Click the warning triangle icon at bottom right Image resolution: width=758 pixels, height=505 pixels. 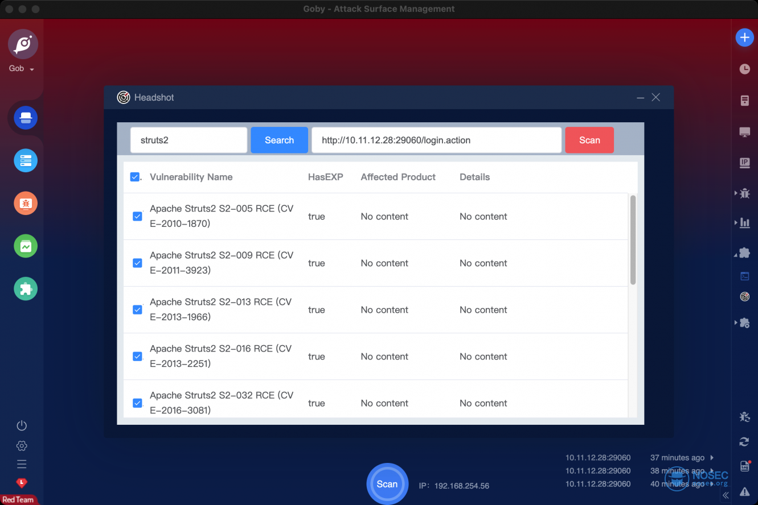pyautogui.click(x=744, y=491)
